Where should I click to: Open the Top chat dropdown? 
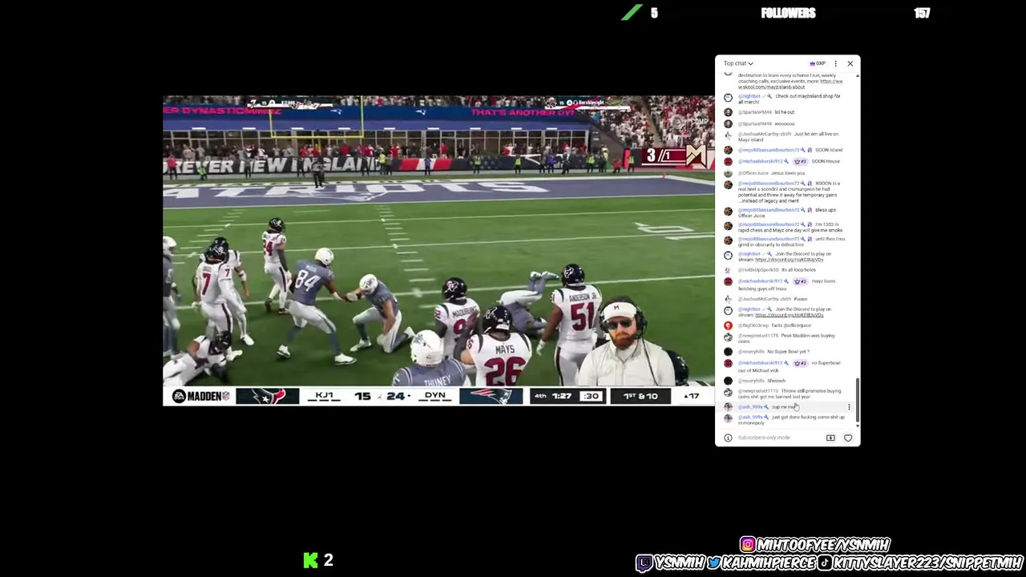point(738,63)
